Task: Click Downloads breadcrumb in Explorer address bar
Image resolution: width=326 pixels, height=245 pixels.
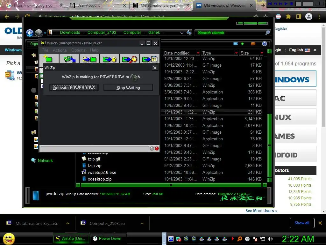Action: coord(70,33)
